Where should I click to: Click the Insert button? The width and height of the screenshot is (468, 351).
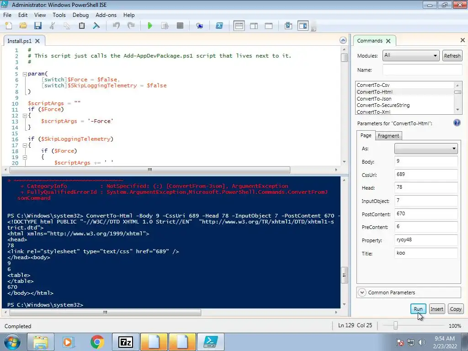tap(436, 309)
